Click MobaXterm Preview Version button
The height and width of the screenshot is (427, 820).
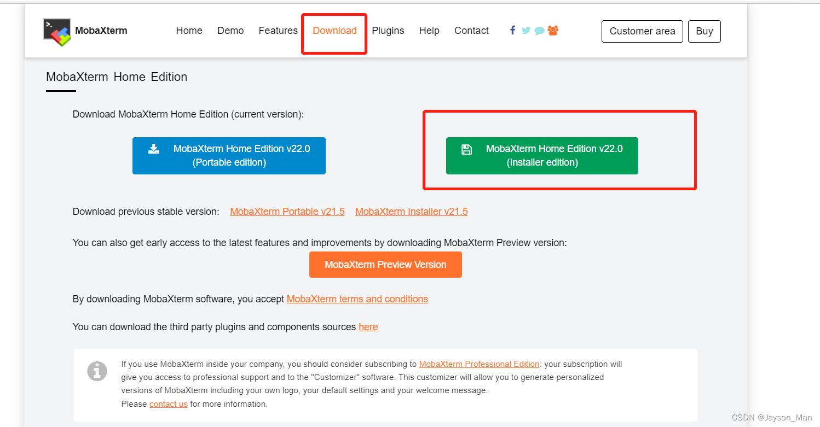coord(385,265)
